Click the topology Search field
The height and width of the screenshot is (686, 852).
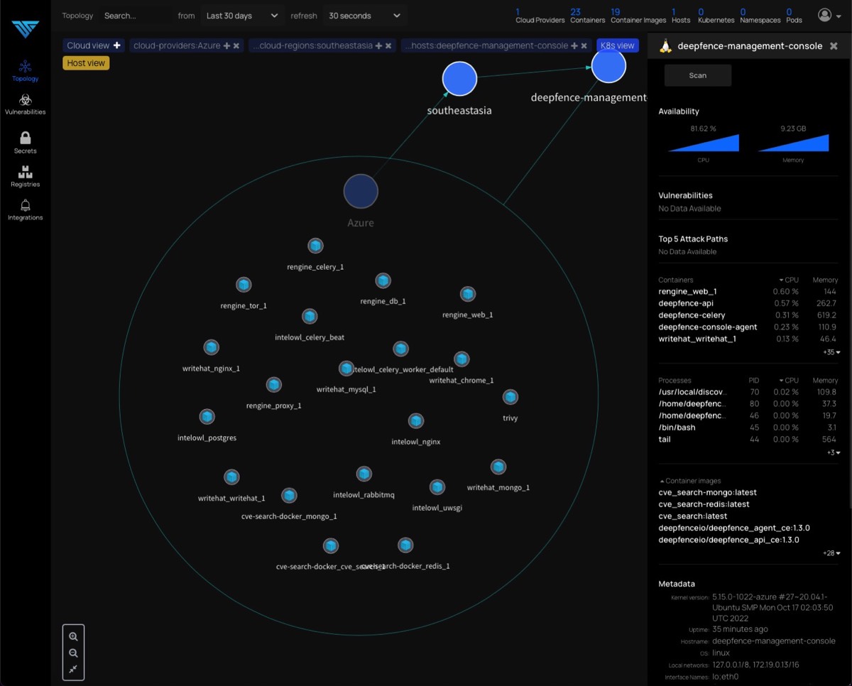click(x=135, y=16)
